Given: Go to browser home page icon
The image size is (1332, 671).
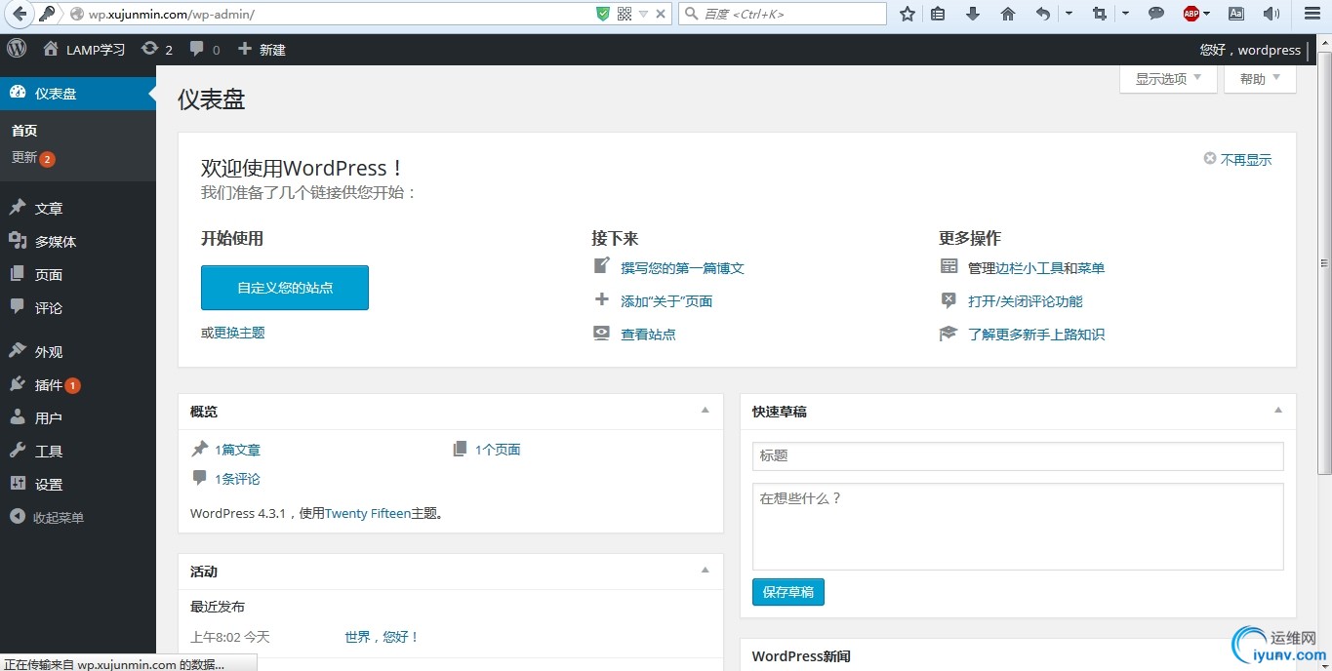Looking at the screenshot, I should coord(1008,14).
